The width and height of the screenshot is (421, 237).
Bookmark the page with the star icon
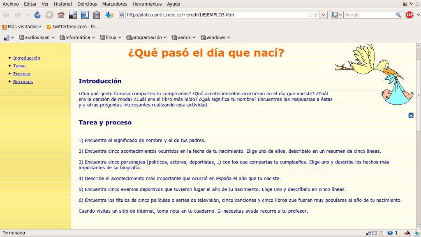click(310, 15)
